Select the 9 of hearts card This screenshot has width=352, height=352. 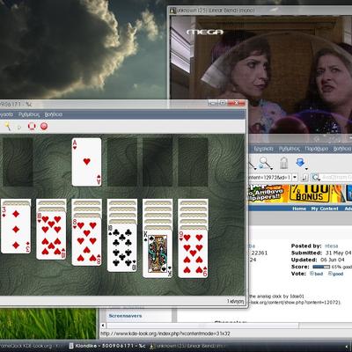193,253
